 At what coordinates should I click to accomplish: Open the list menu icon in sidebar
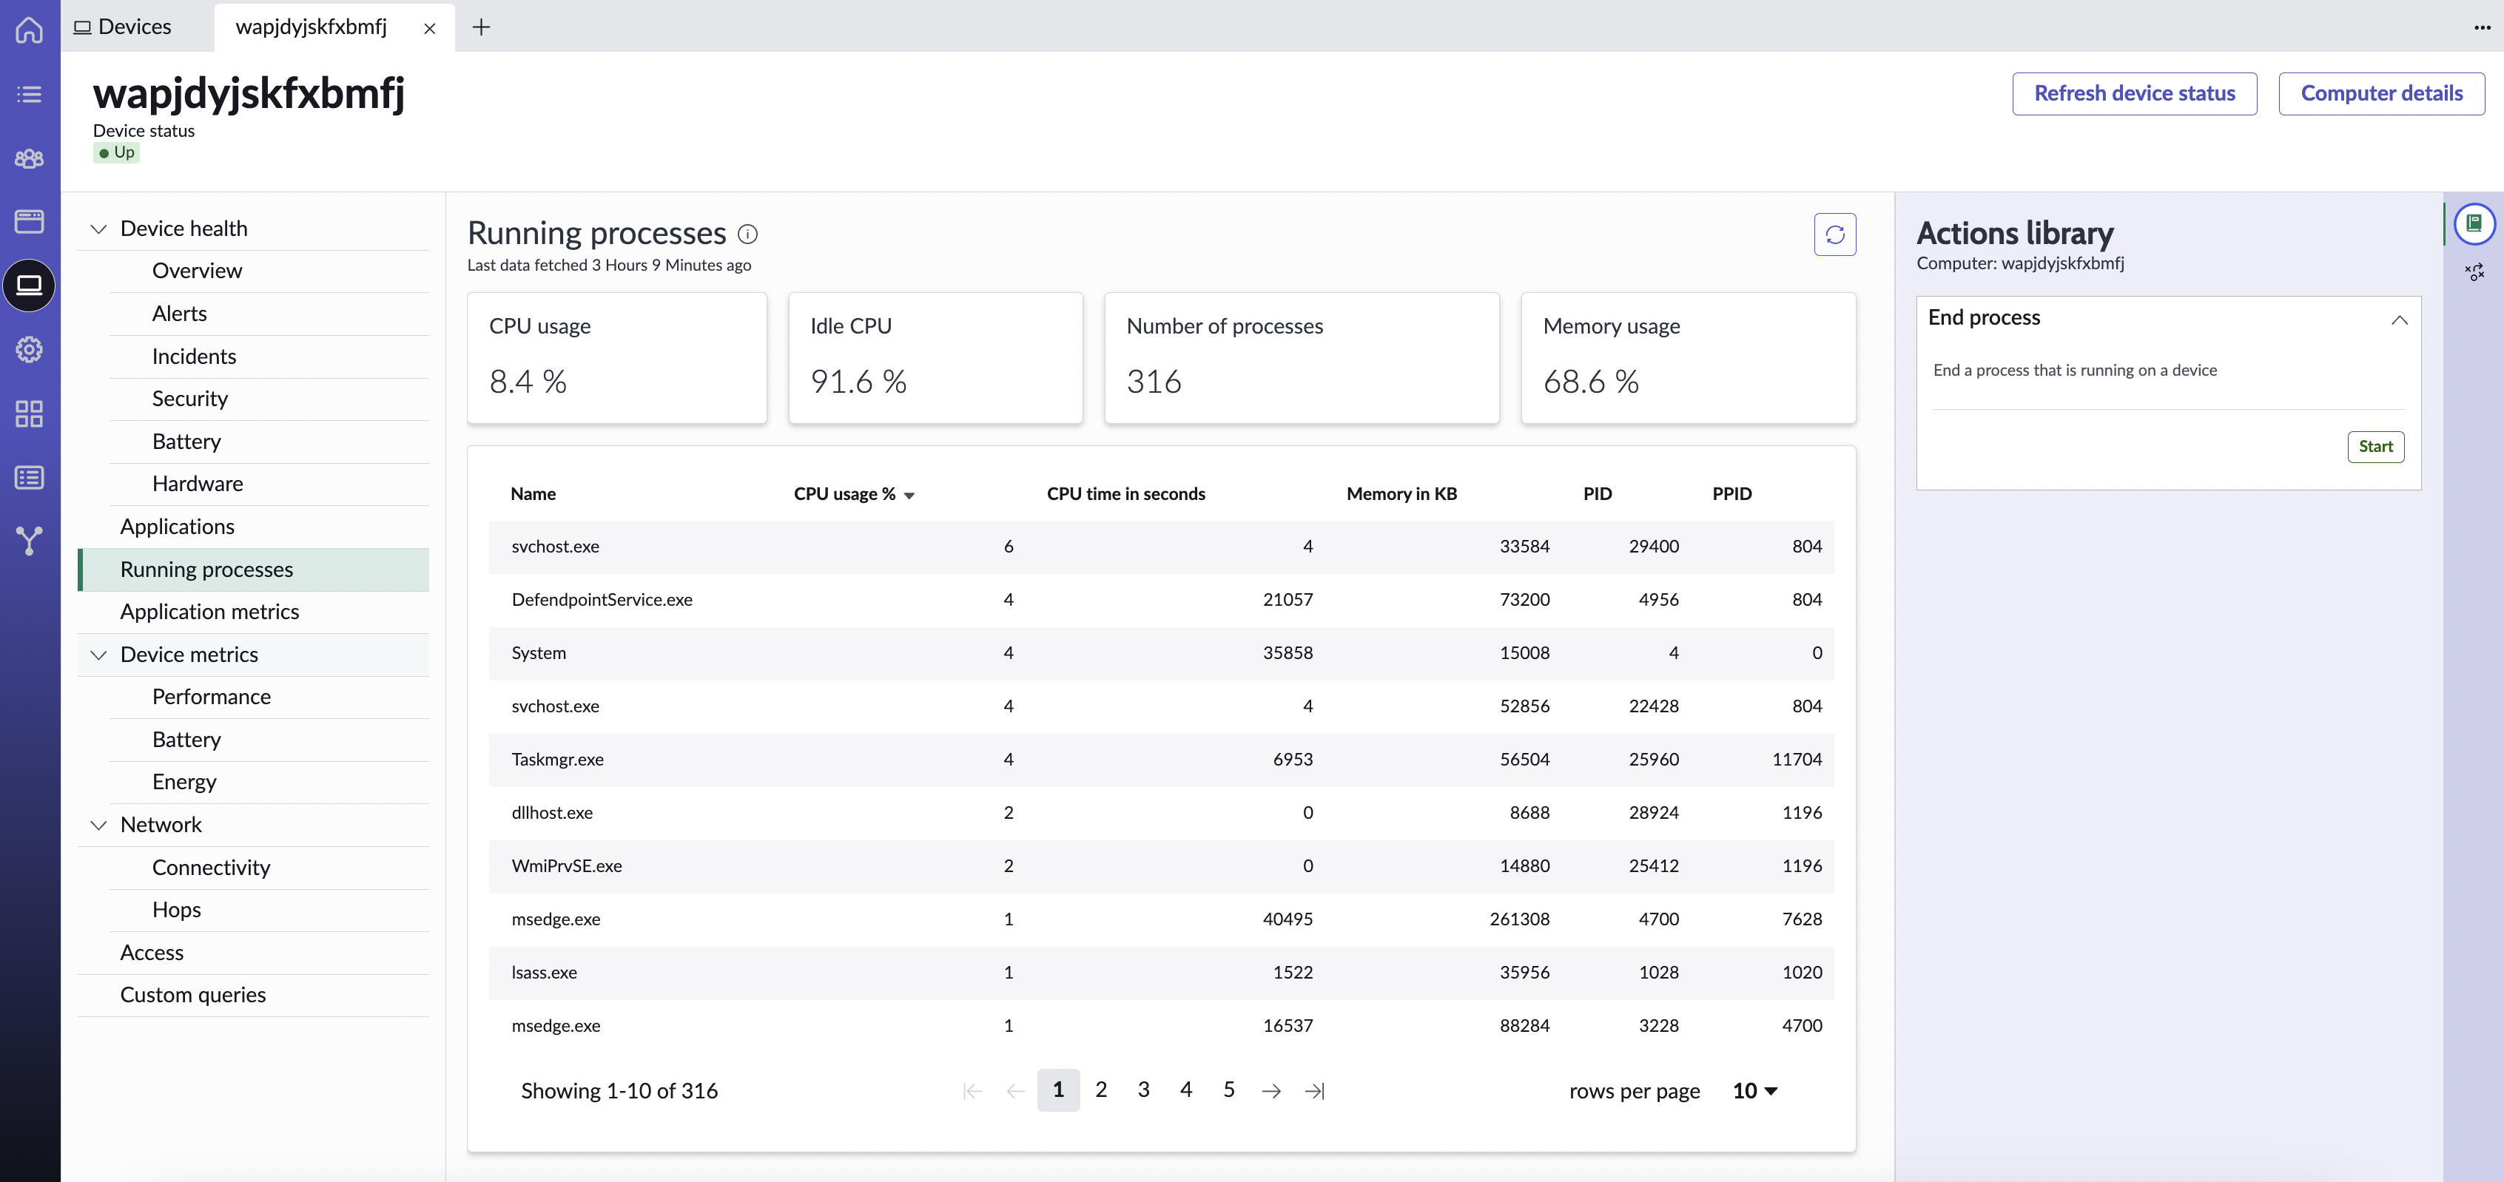tap(29, 94)
